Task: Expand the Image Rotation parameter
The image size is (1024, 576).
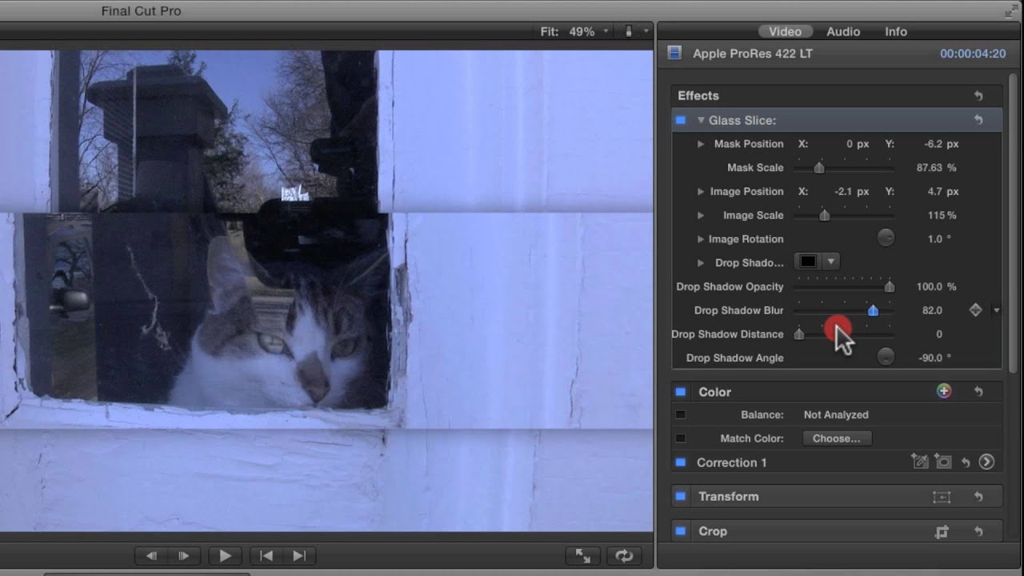Action: click(701, 239)
